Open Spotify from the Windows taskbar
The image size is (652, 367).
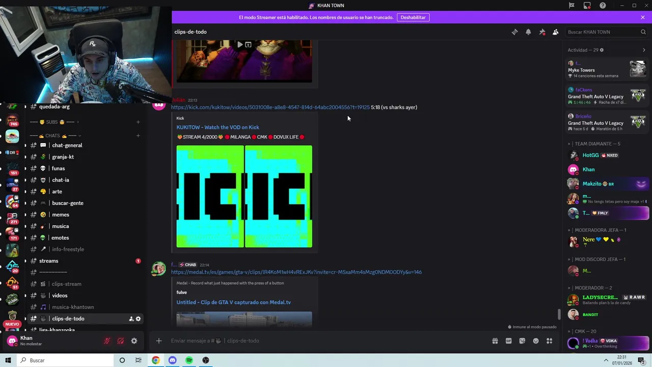pos(189,360)
